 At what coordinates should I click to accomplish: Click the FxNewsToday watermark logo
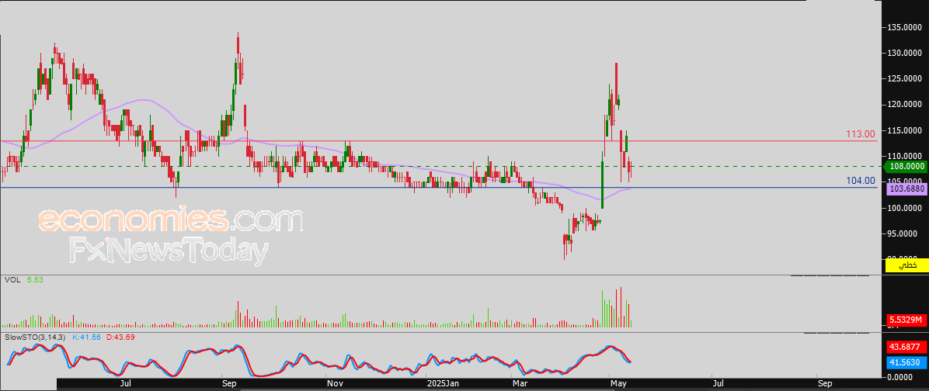point(170,252)
